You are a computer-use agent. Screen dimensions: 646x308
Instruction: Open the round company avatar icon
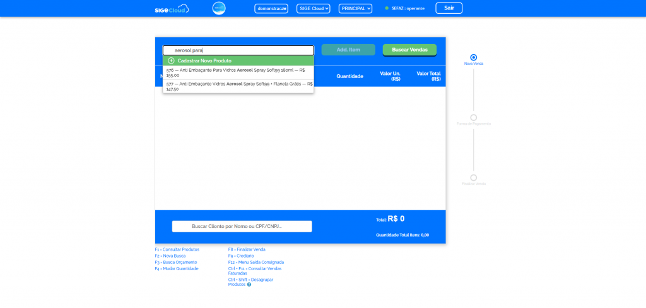(219, 8)
